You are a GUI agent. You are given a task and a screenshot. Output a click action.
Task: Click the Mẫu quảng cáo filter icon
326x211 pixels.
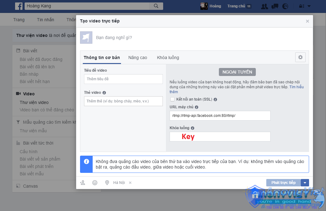[18, 122]
